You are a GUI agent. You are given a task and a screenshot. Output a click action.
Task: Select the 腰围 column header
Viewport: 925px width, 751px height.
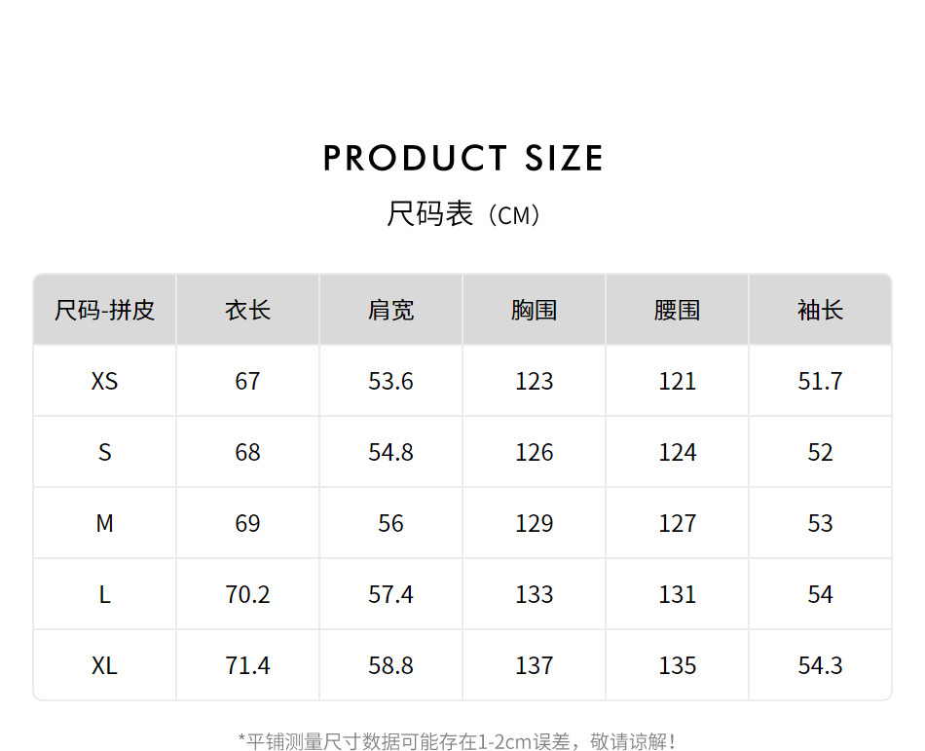(677, 311)
